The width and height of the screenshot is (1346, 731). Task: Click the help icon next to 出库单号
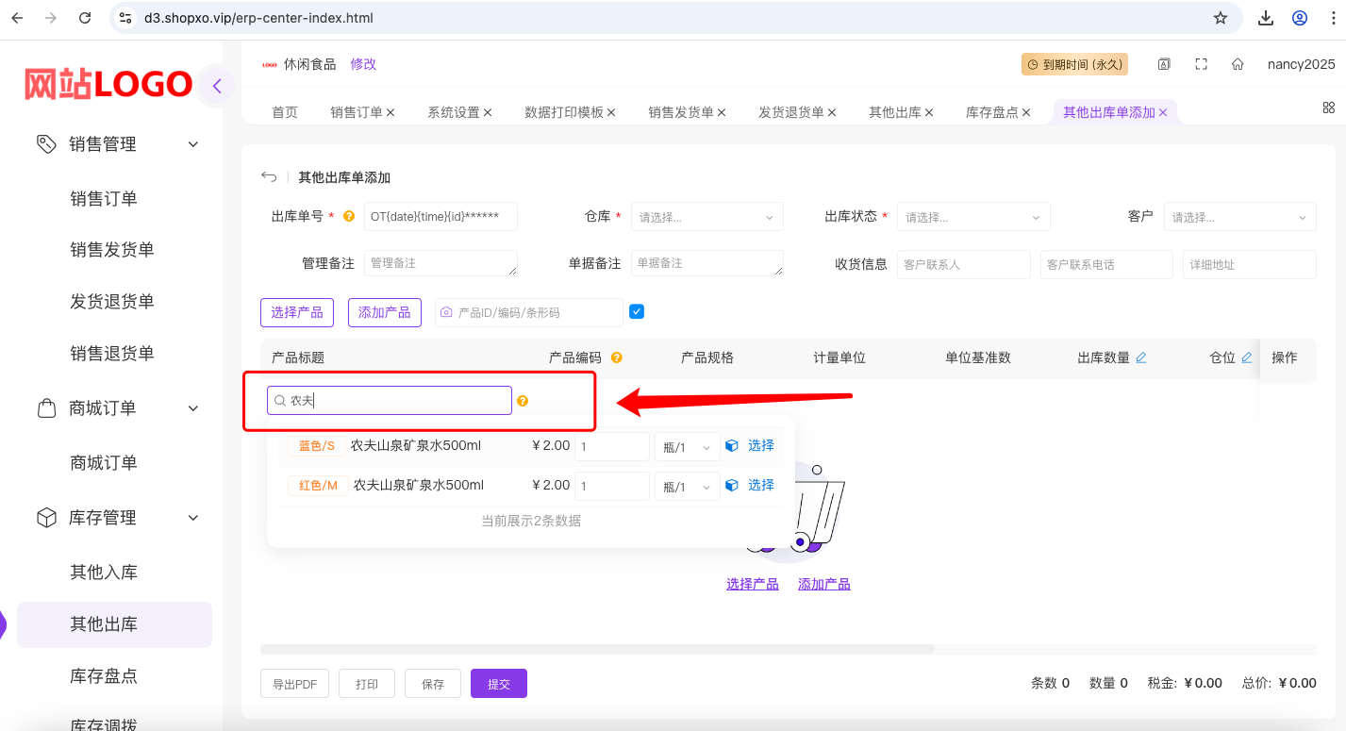click(349, 216)
